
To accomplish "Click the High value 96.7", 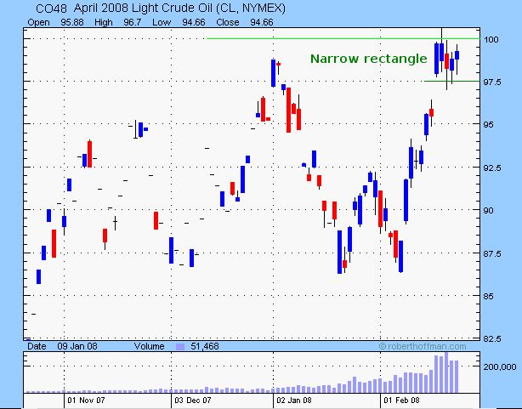I will [x=132, y=22].
